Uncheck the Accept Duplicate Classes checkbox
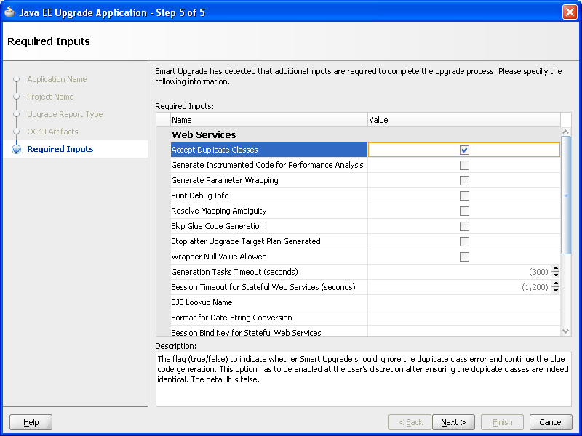 (464, 150)
